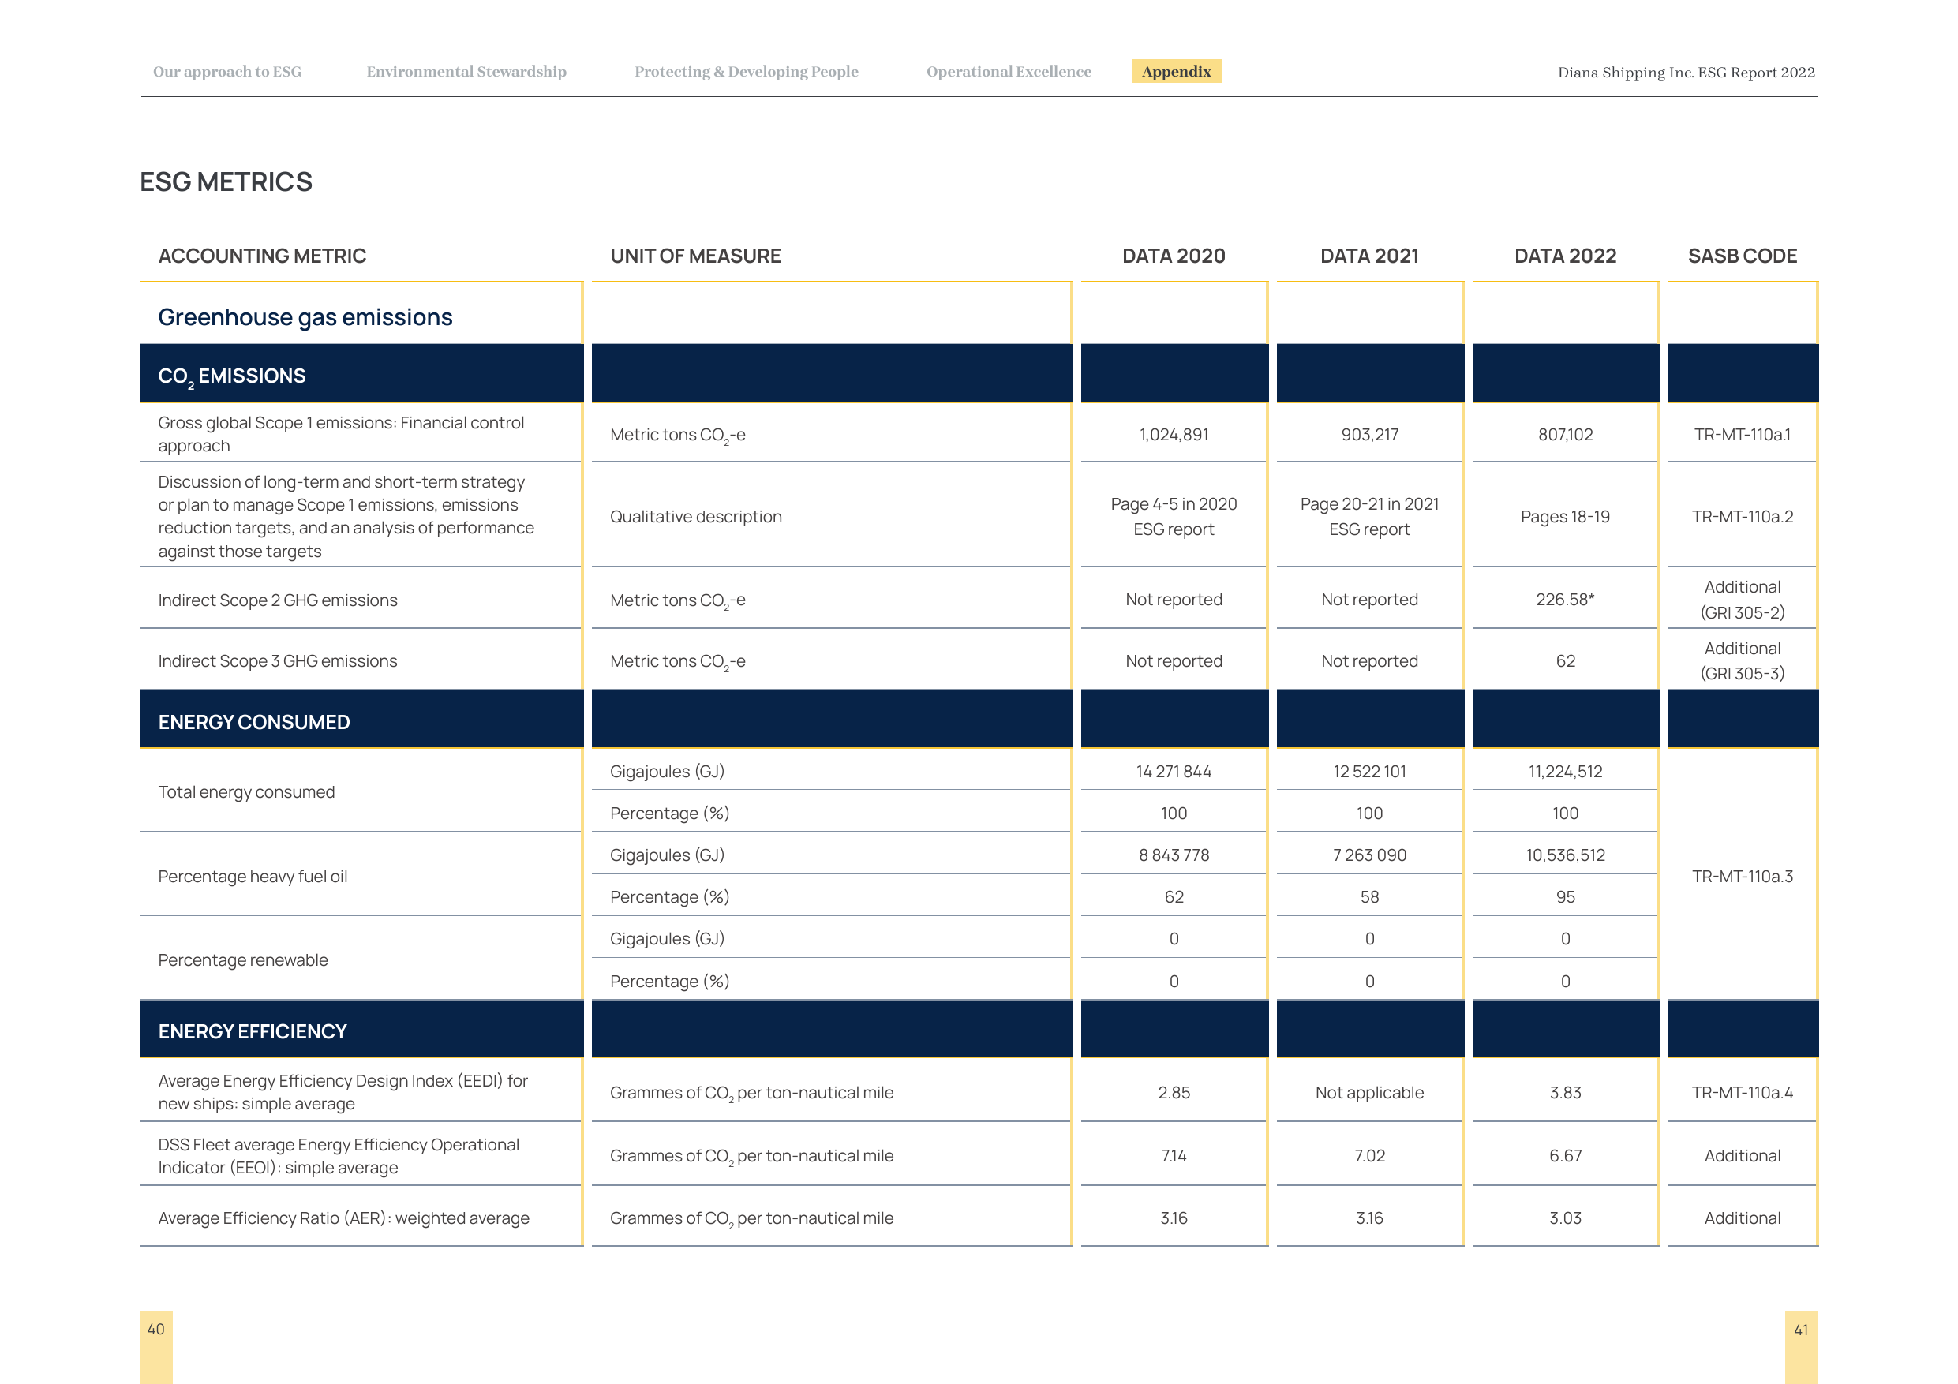Image resolution: width=1958 pixels, height=1384 pixels.
Task: Click the 'Percentage renewable' row label
Action: (243, 960)
